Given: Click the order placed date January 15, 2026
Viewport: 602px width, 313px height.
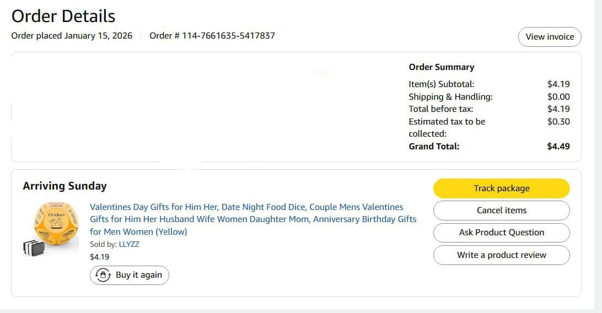Looking at the screenshot, I should 98,36.
